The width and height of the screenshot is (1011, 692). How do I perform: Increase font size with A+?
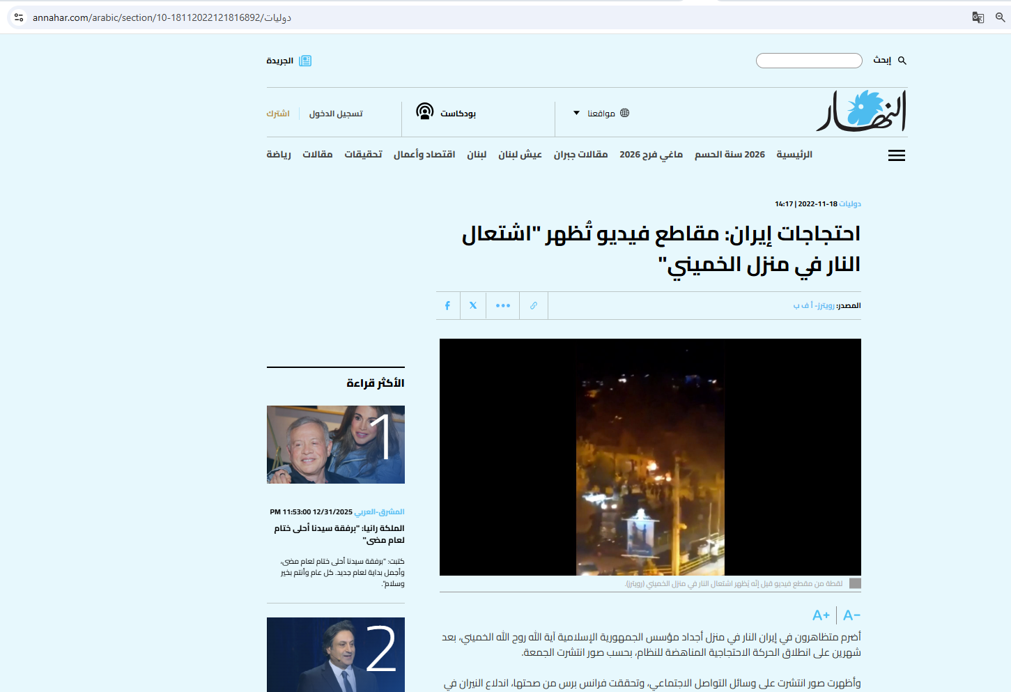click(821, 615)
